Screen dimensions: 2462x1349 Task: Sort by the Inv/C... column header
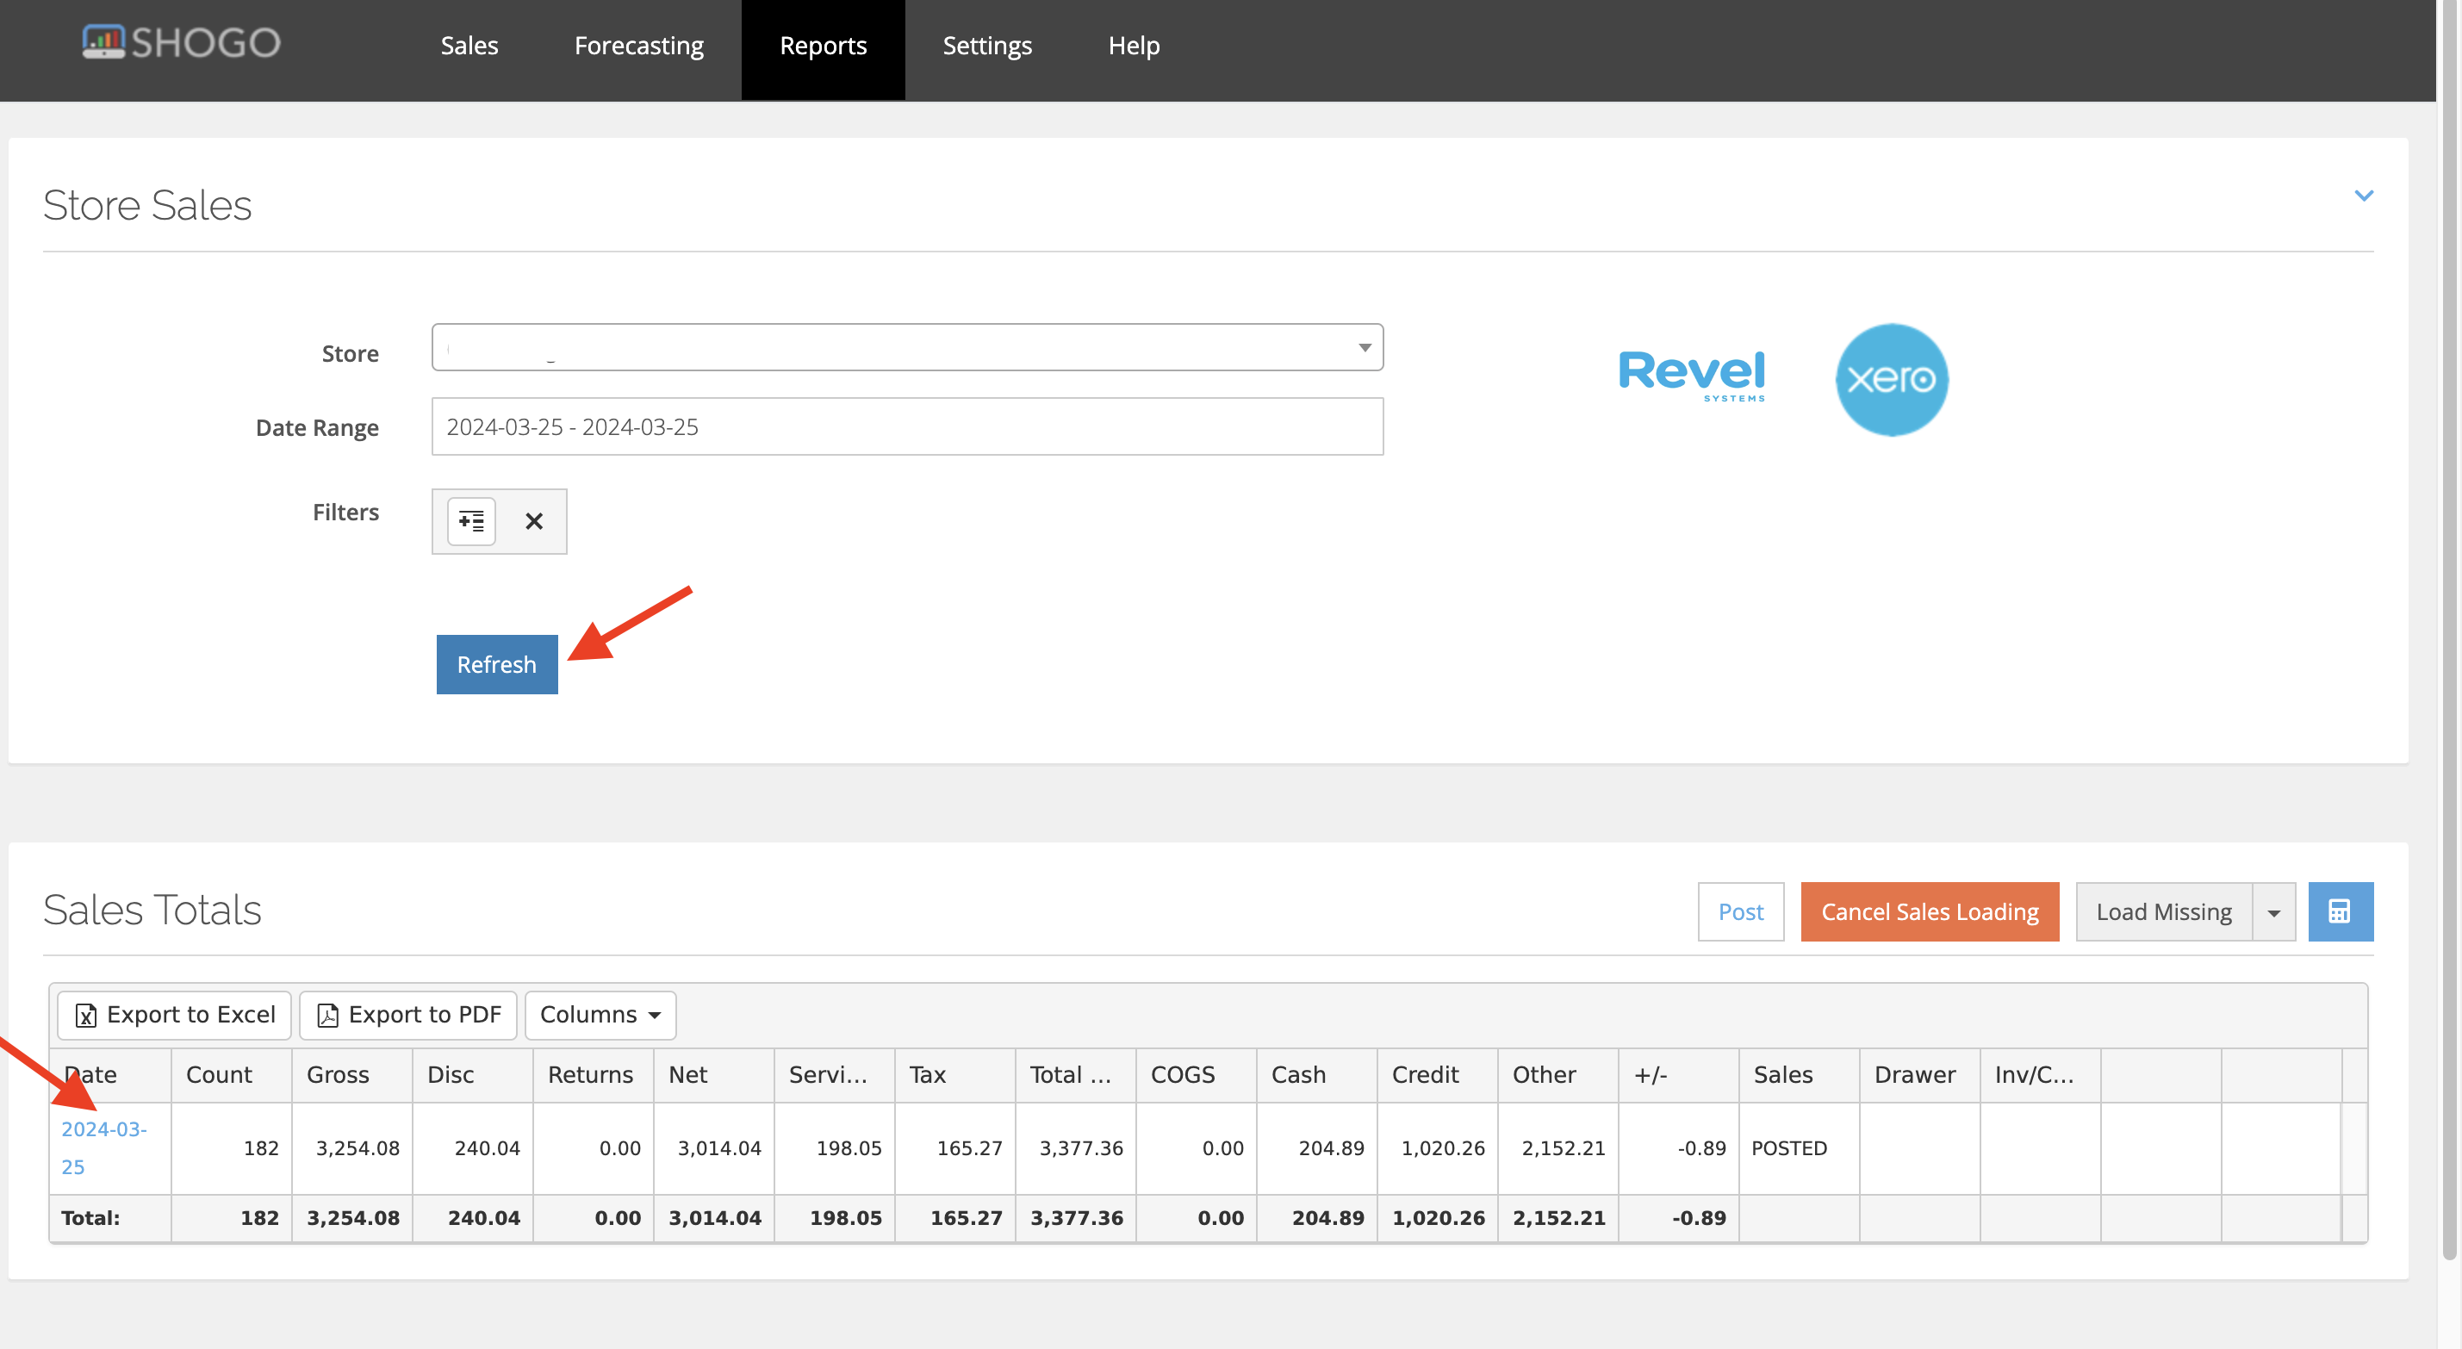click(2040, 1076)
